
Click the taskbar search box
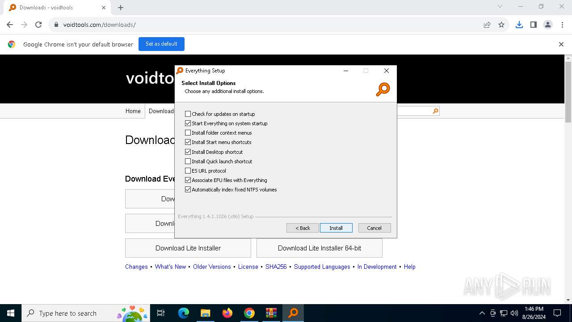click(86, 313)
